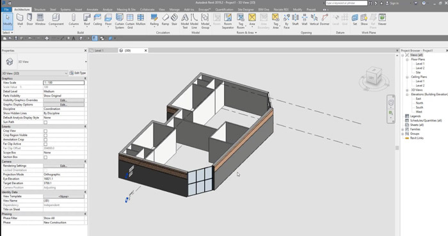Collapse the Floor Plans tree node

tap(407, 59)
